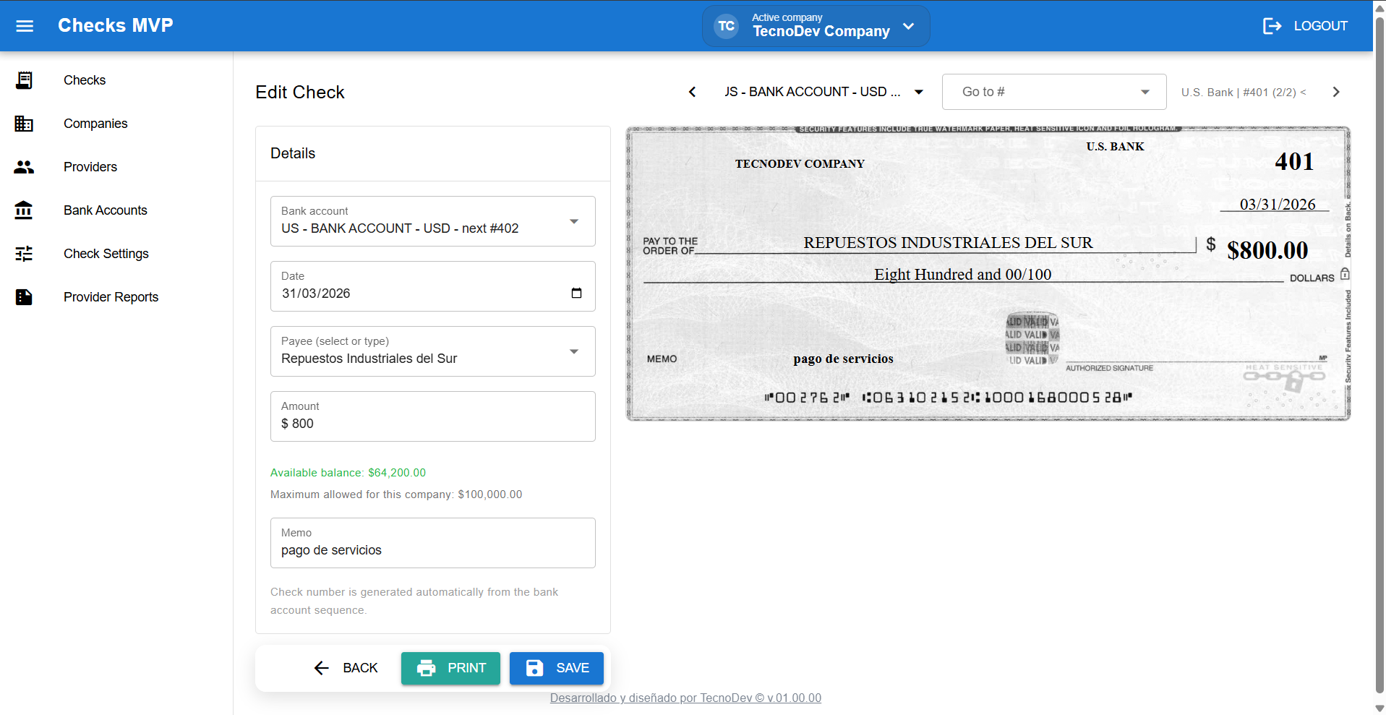Click the Memo input field

click(432, 550)
